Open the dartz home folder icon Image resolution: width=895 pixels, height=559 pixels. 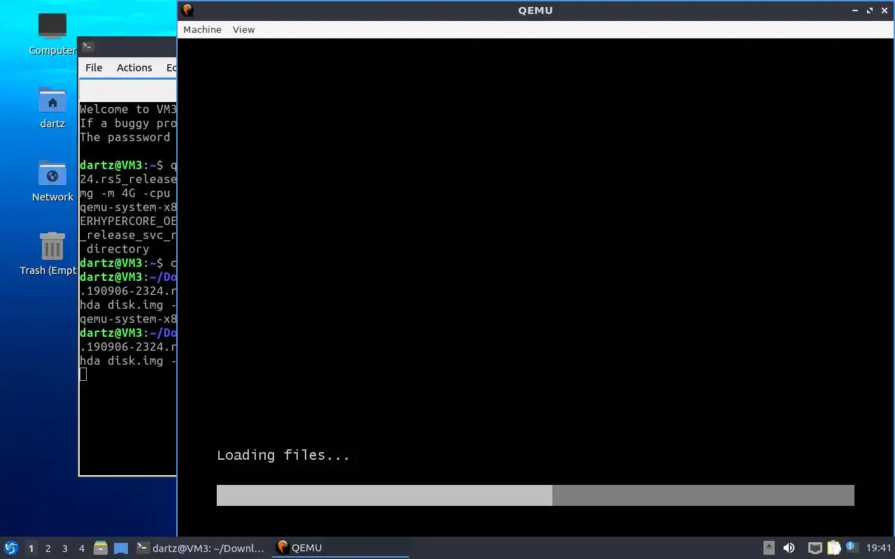pos(52,106)
